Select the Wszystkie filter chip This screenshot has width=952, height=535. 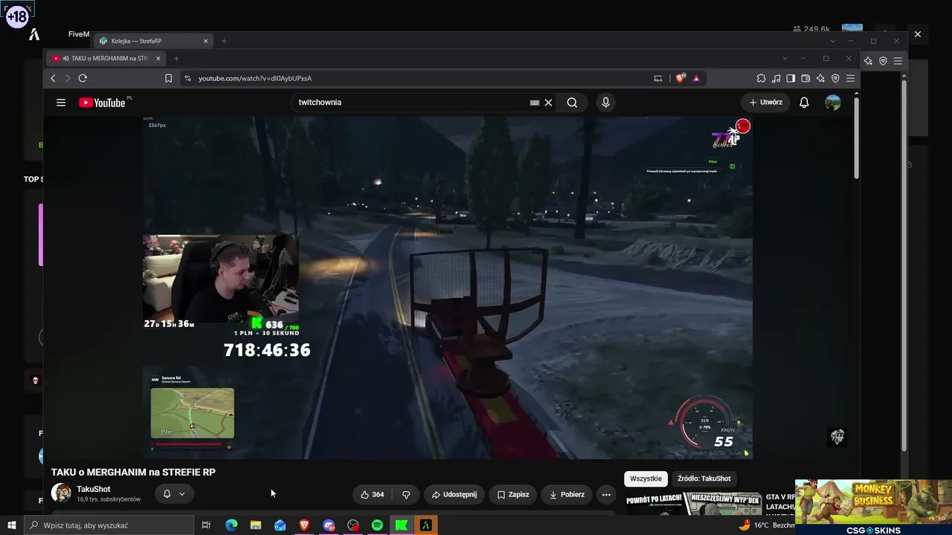[646, 479]
